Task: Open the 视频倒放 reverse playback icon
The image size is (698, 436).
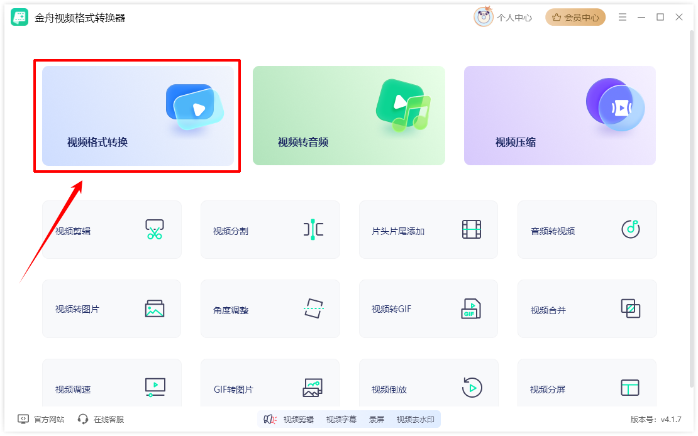Action: 472,388
